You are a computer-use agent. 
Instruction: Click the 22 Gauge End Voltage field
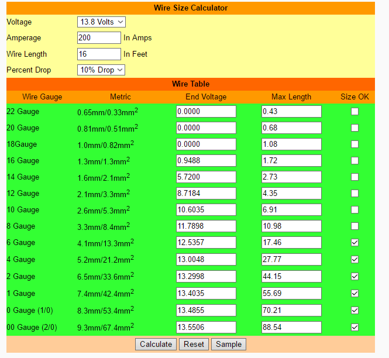206,111
